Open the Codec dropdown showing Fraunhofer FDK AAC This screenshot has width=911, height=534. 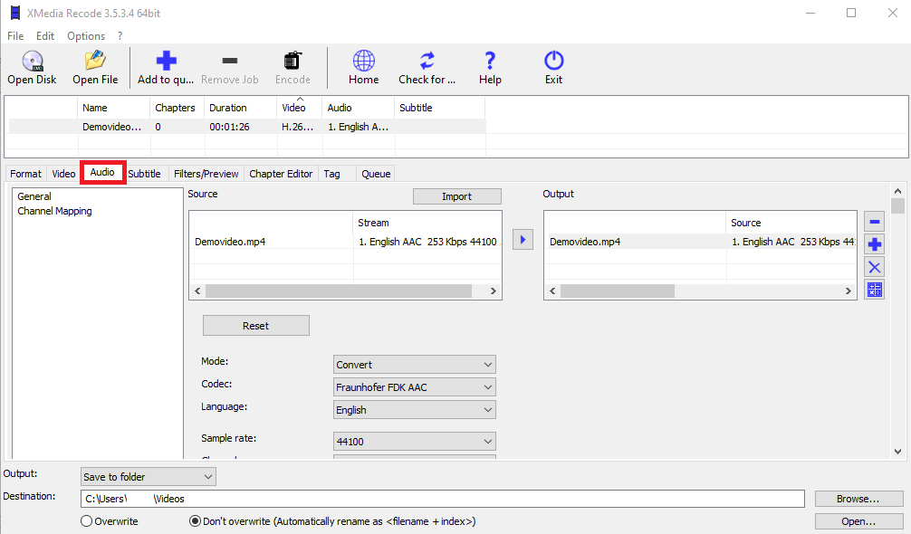click(x=415, y=387)
